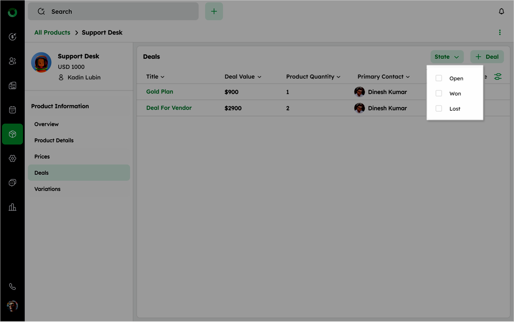Click the add Deal button
The image size is (514, 322).
487,57
